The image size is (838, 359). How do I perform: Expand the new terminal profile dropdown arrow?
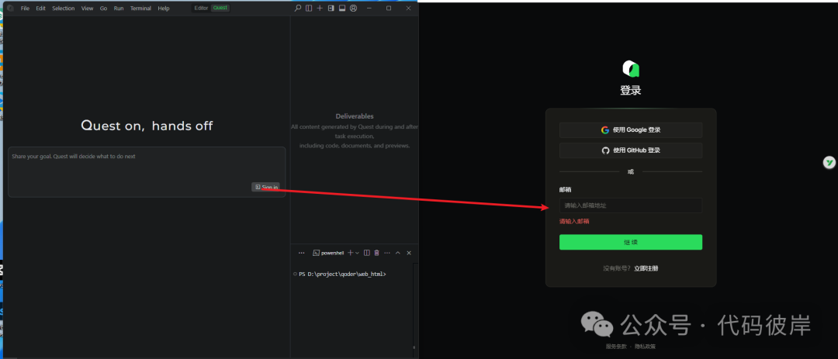tap(357, 253)
